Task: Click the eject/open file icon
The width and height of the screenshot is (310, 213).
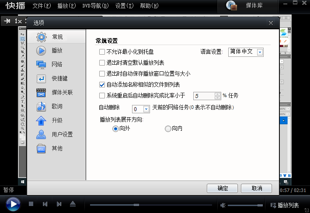Action: (x=73, y=204)
